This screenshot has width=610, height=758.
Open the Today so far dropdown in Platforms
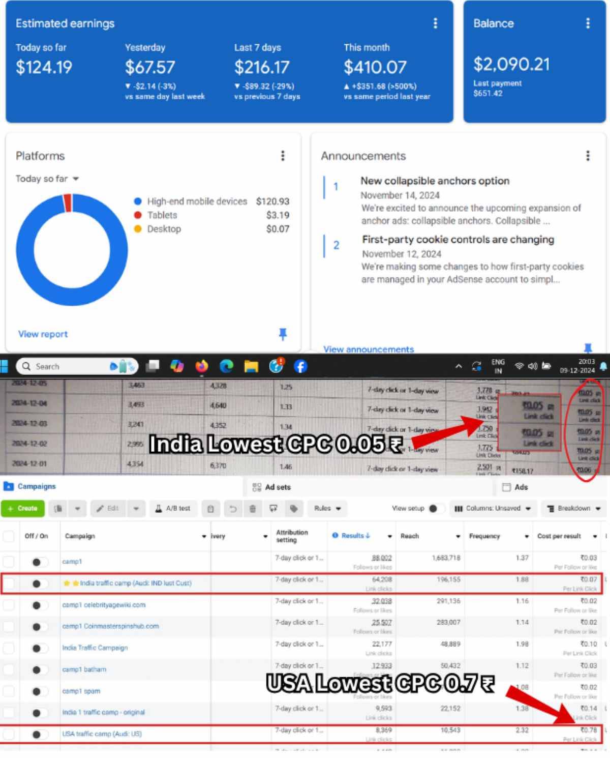point(46,179)
